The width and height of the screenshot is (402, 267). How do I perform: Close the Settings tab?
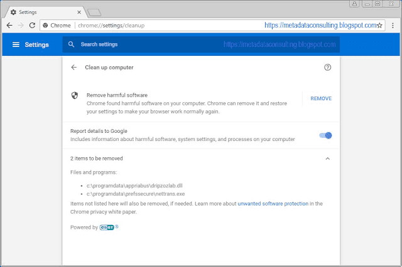77,11
